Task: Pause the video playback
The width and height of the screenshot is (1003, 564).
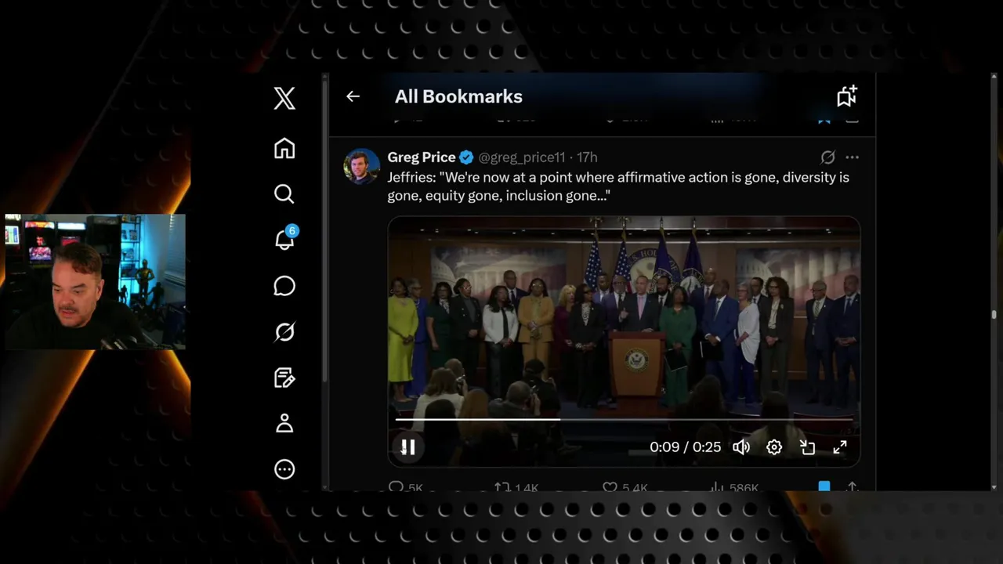Action: pos(408,446)
